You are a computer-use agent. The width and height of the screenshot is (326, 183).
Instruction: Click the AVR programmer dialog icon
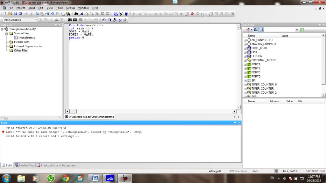click(75, 20)
